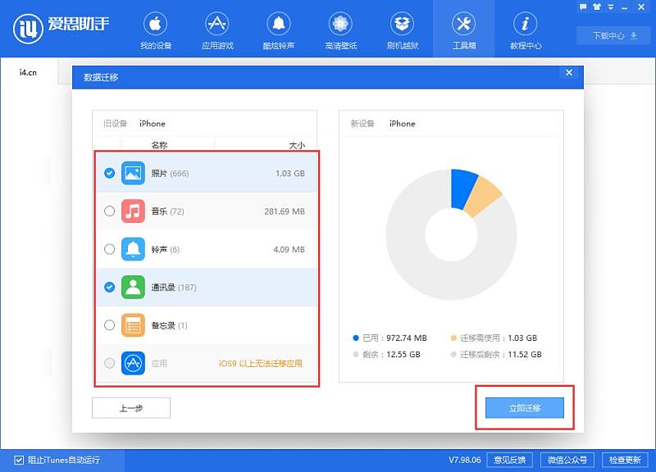The width and height of the screenshot is (656, 472).
Task: Open 教程中心 tutorial center
Action: click(x=526, y=30)
